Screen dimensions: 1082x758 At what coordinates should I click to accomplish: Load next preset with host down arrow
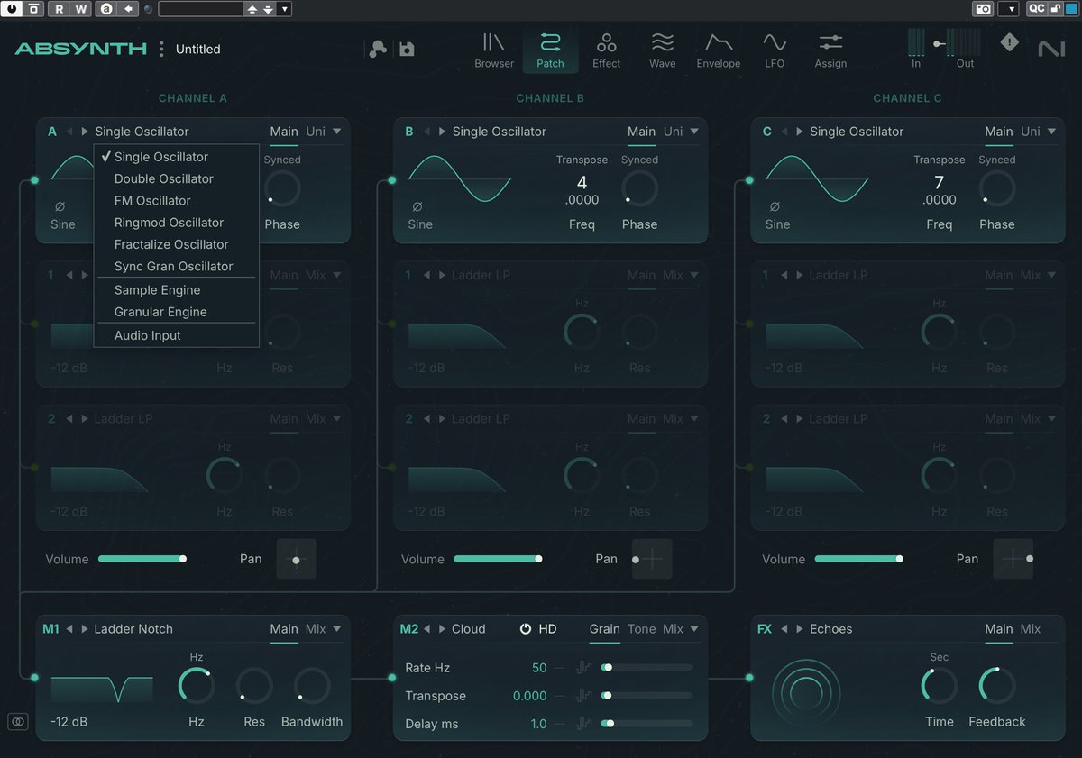269,9
